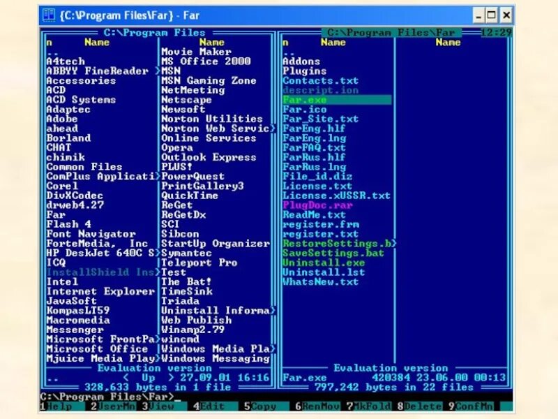Select the StartUp Organizer folder
558x419 pixels.
point(216,244)
